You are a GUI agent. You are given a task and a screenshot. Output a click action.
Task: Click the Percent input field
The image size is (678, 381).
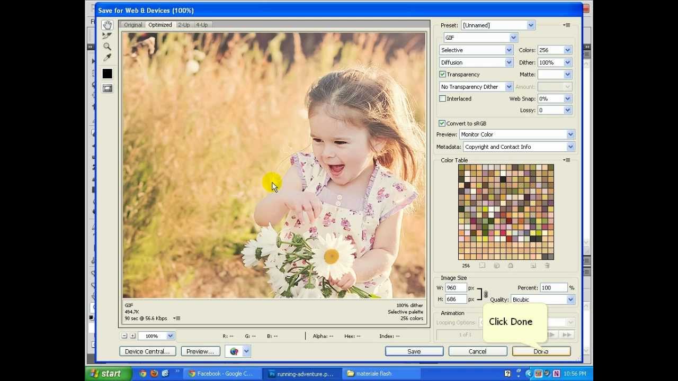[554, 288]
